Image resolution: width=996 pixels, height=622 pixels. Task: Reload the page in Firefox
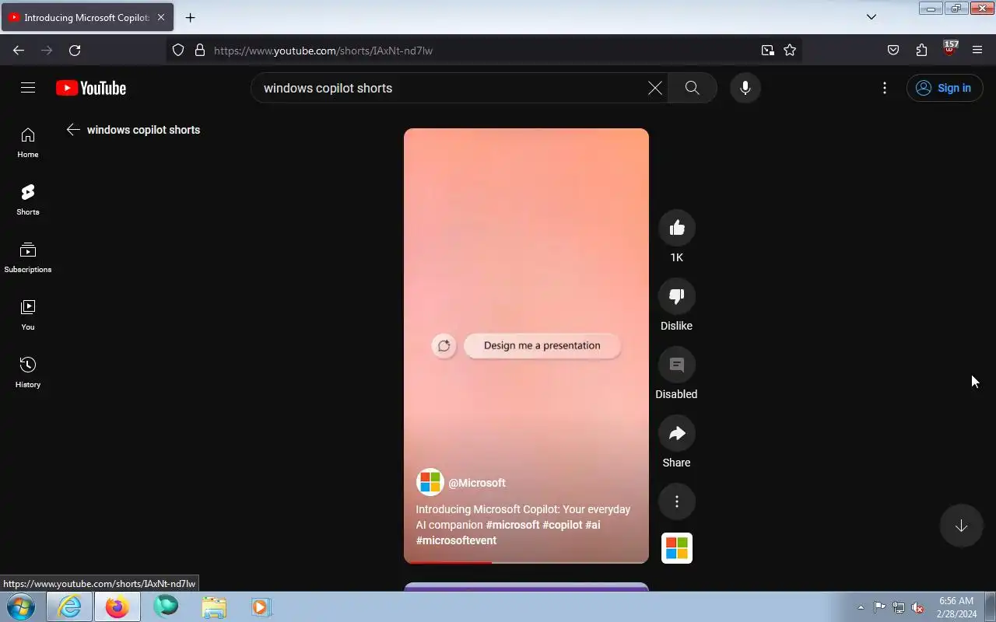tap(75, 50)
